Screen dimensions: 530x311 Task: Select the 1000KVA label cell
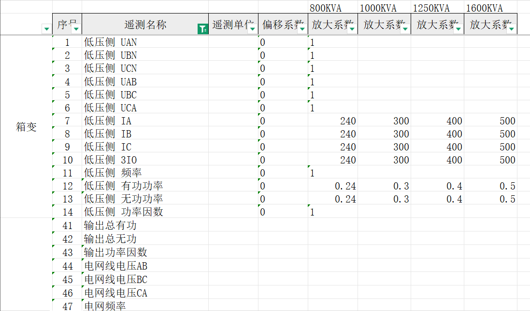tap(384, 7)
